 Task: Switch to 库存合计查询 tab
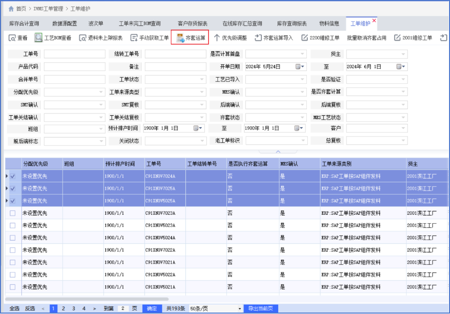click(x=24, y=24)
